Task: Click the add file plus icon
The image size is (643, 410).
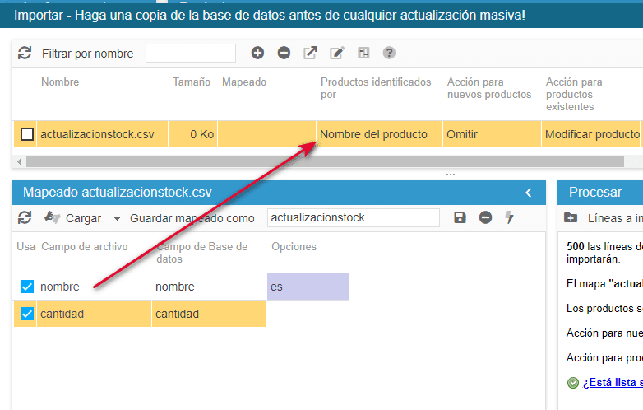Action: (x=257, y=54)
